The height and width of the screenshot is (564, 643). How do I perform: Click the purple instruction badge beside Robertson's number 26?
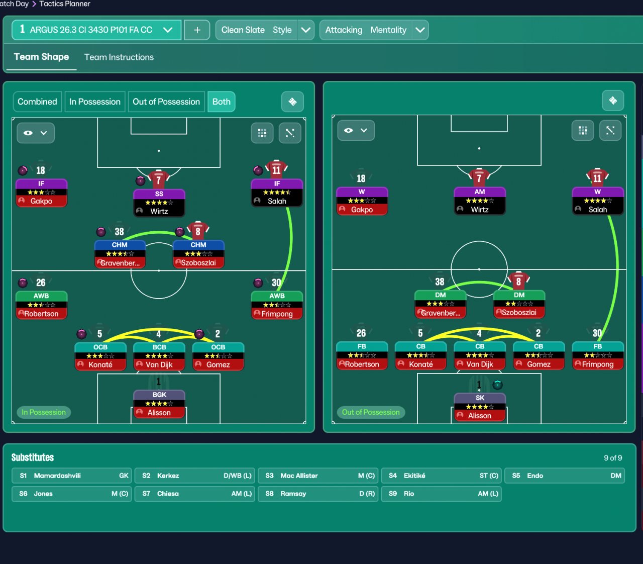click(23, 283)
